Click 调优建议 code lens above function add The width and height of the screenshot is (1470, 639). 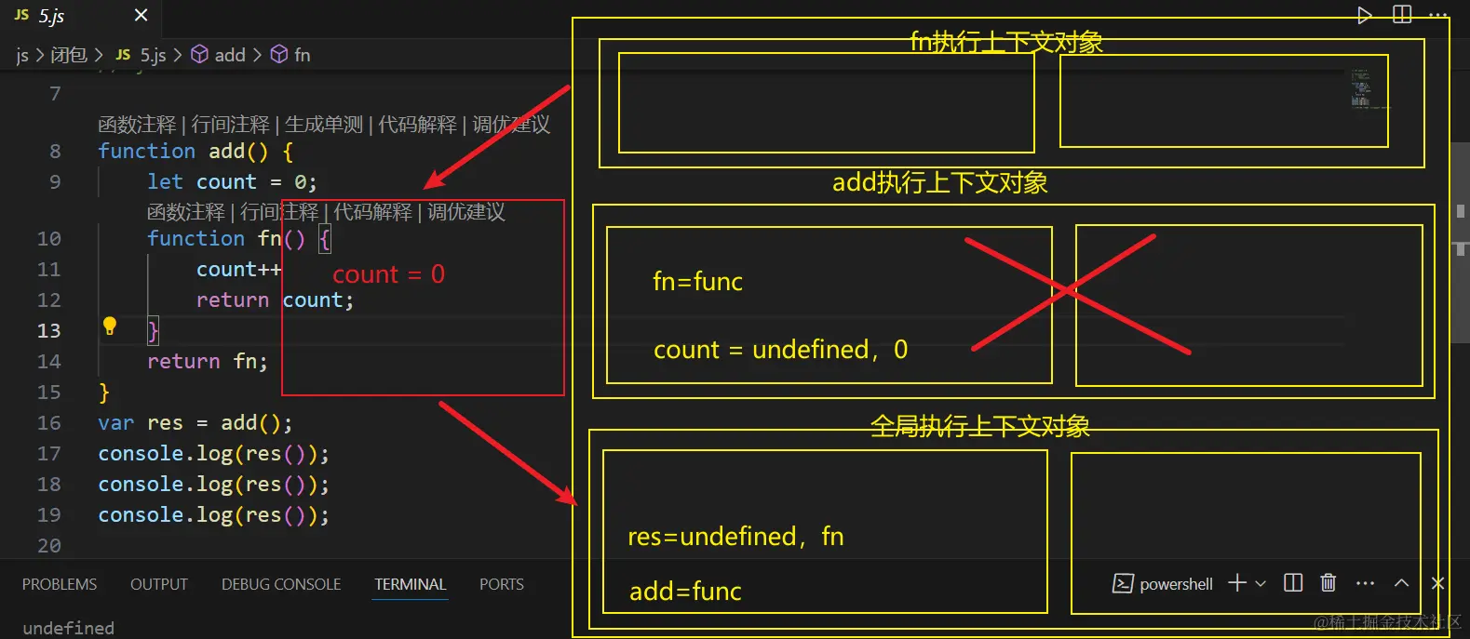[x=511, y=125]
